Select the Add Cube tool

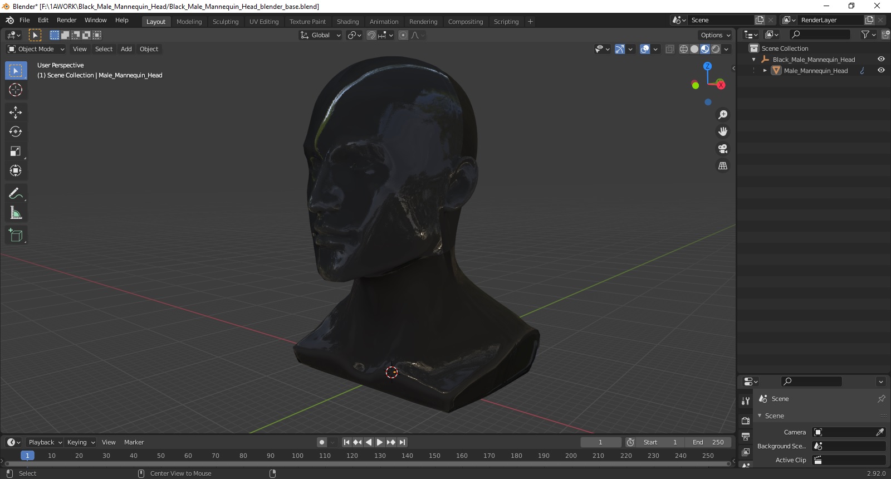(16, 235)
